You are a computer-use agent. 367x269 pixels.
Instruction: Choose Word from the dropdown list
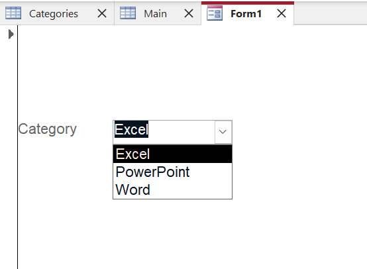coord(172,189)
